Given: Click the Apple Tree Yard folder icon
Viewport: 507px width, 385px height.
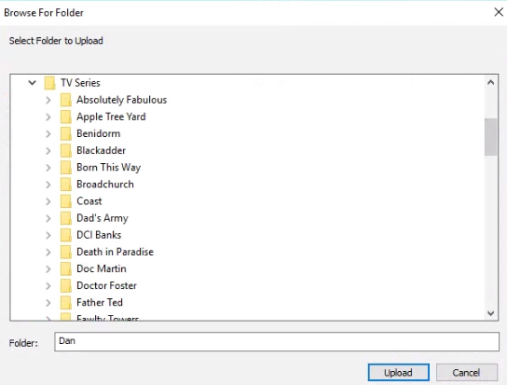Looking at the screenshot, I should (65, 117).
